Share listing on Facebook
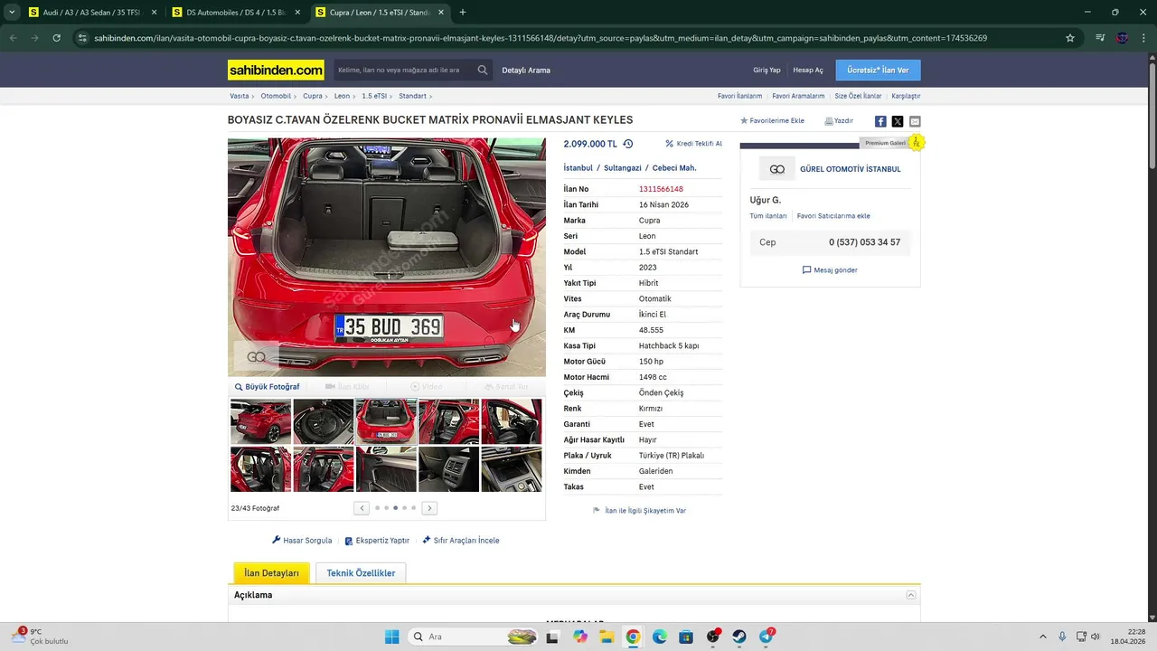This screenshot has width=1157, height=651. [x=880, y=121]
